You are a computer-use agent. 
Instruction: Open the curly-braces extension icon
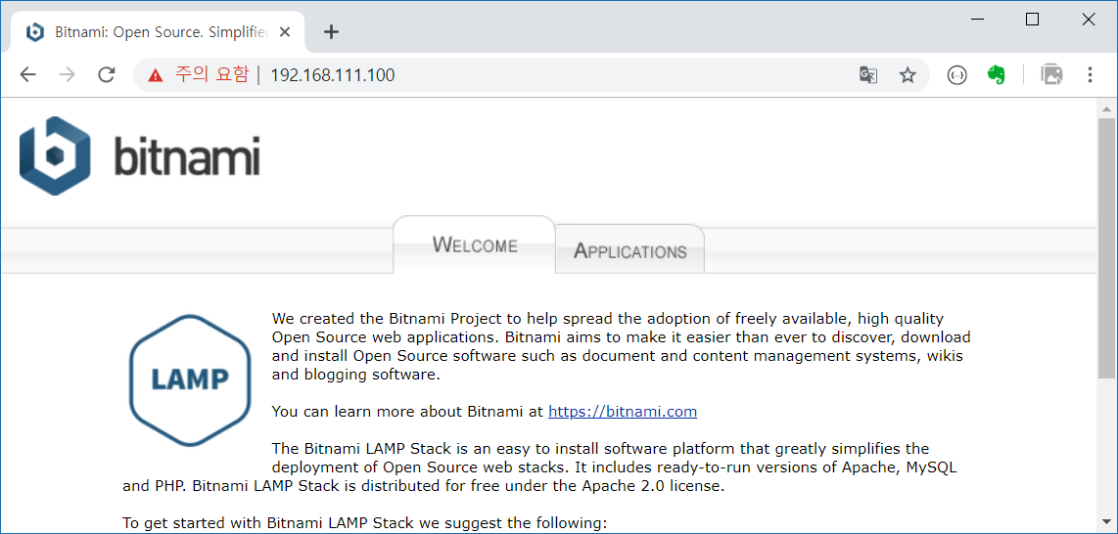pos(956,74)
